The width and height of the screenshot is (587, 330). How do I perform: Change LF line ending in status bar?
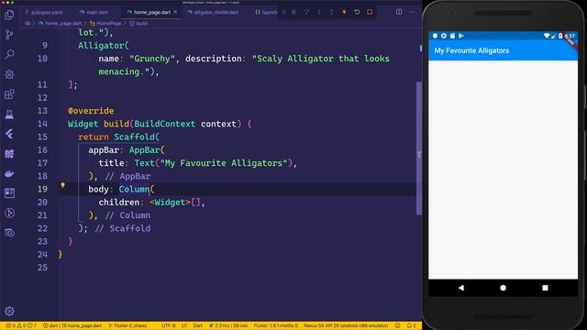pyautogui.click(x=184, y=325)
